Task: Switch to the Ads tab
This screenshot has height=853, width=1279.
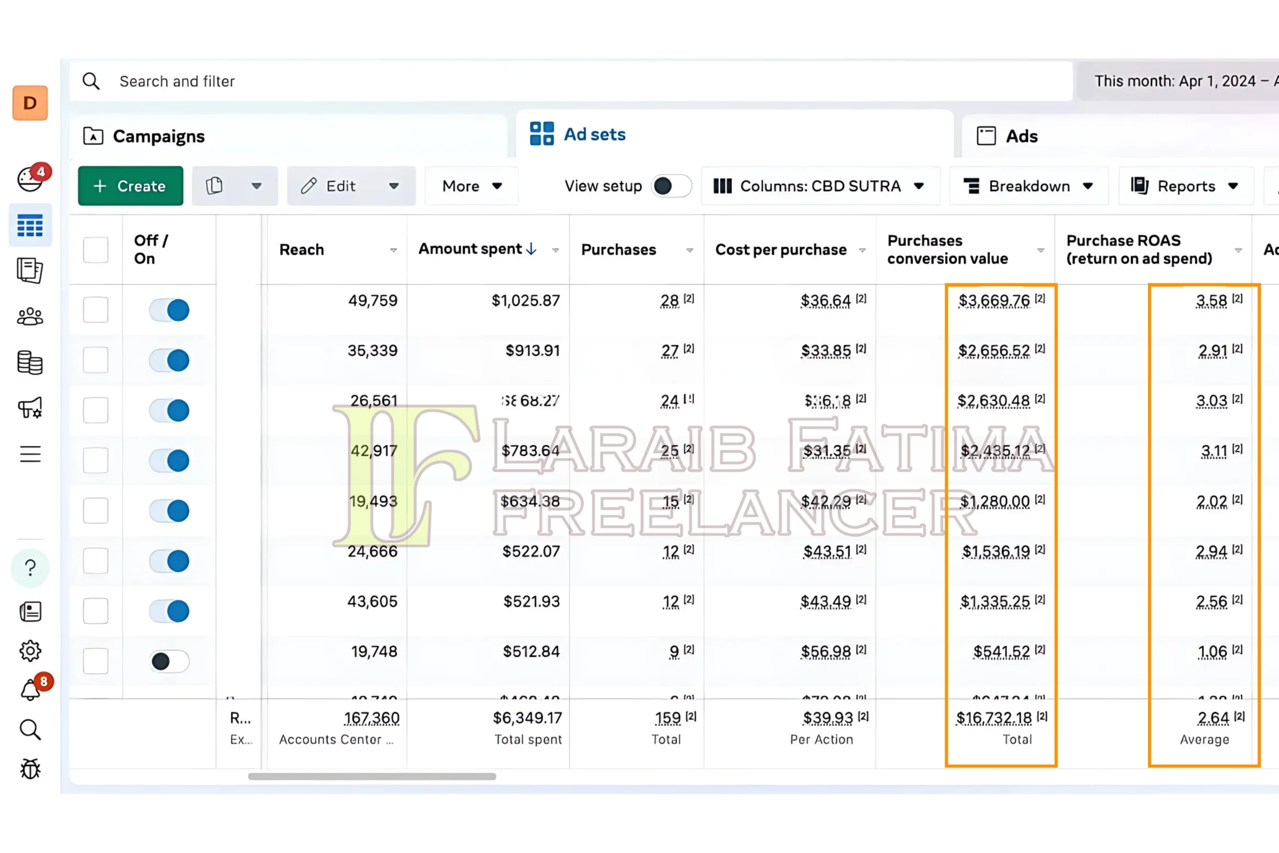Action: tap(1021, 136)
